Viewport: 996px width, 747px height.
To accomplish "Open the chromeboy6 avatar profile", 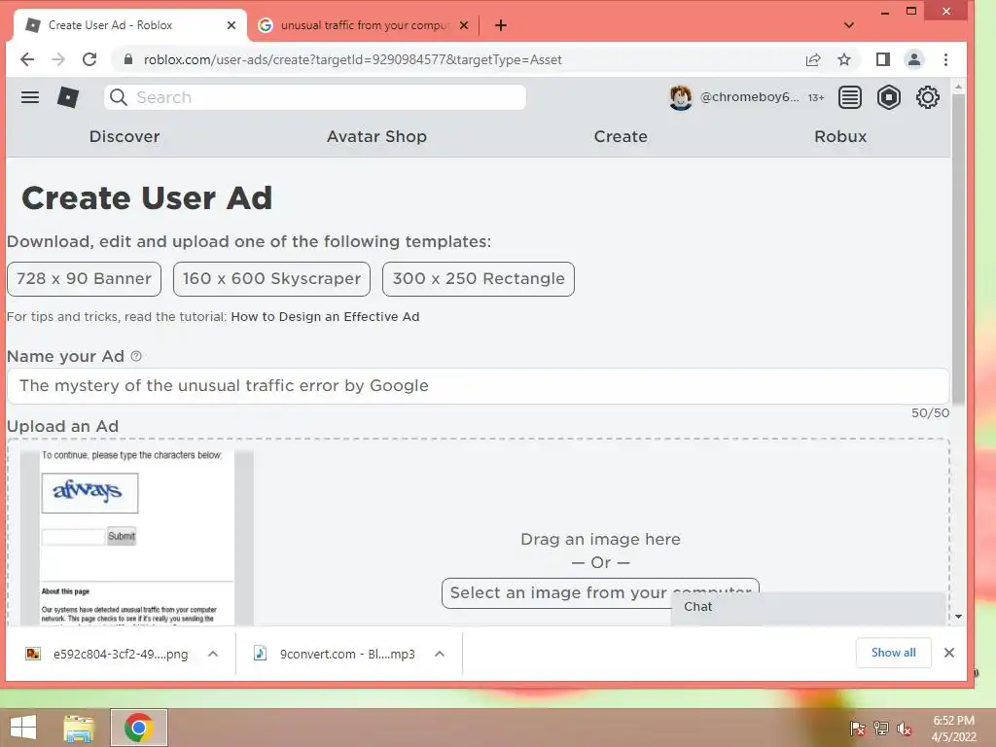I will 680,97.
